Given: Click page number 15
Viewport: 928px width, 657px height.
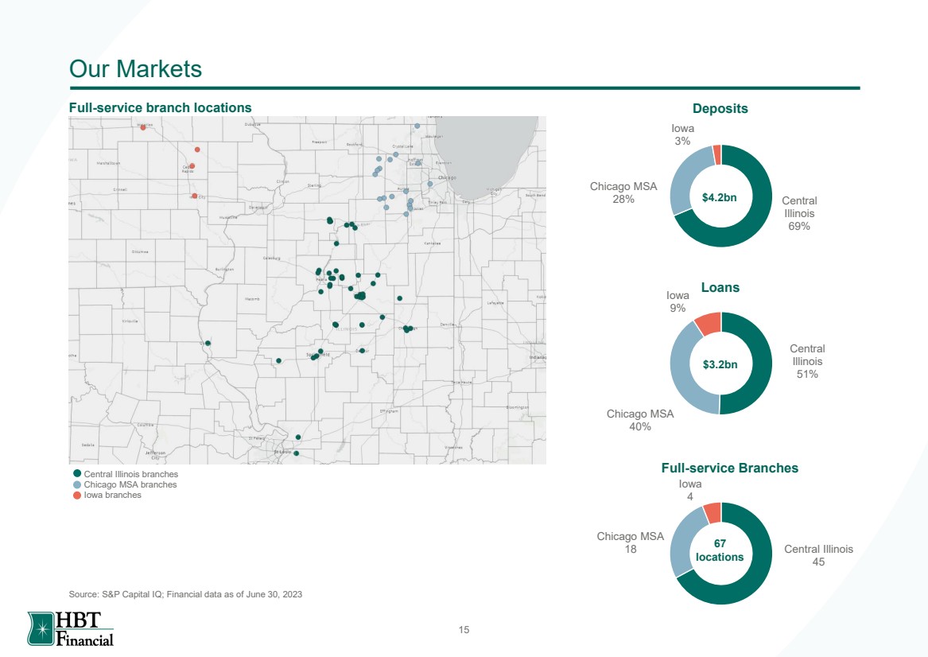Looking at the screenshot, I should 464,630.
